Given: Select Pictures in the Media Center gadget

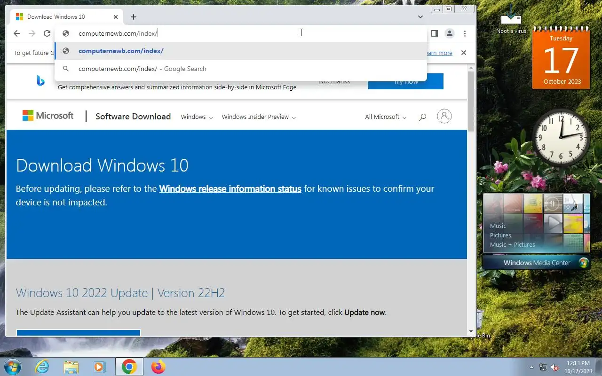Looking at the screenshot, I should coord(500,235).
